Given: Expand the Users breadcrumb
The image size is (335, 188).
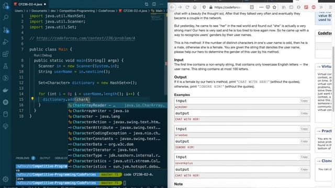Looking at the screenshot, I should (19, 10).
